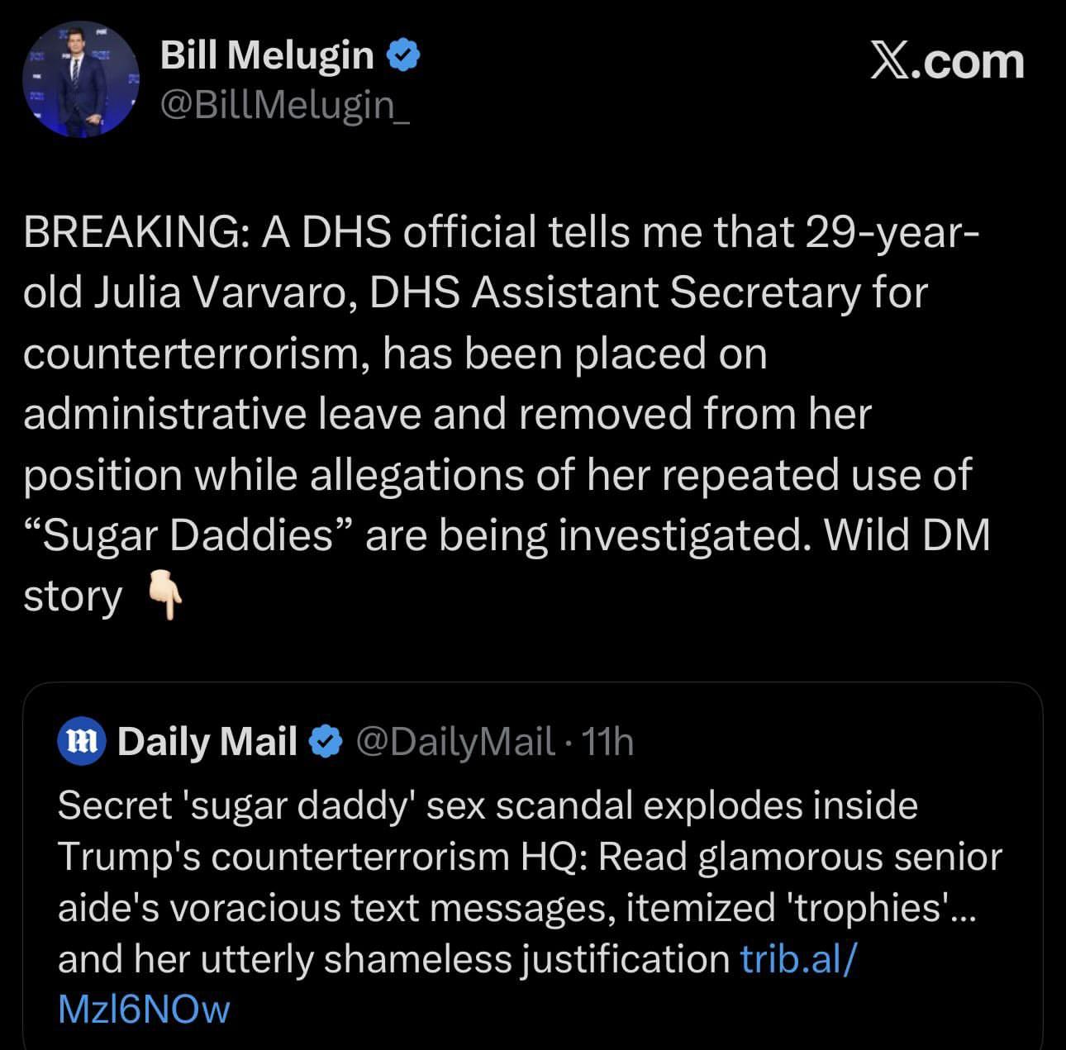Viewport: 1066px width, 1050px height.
Task: Click the X.com logo
Action: click(x=946, y=62)
